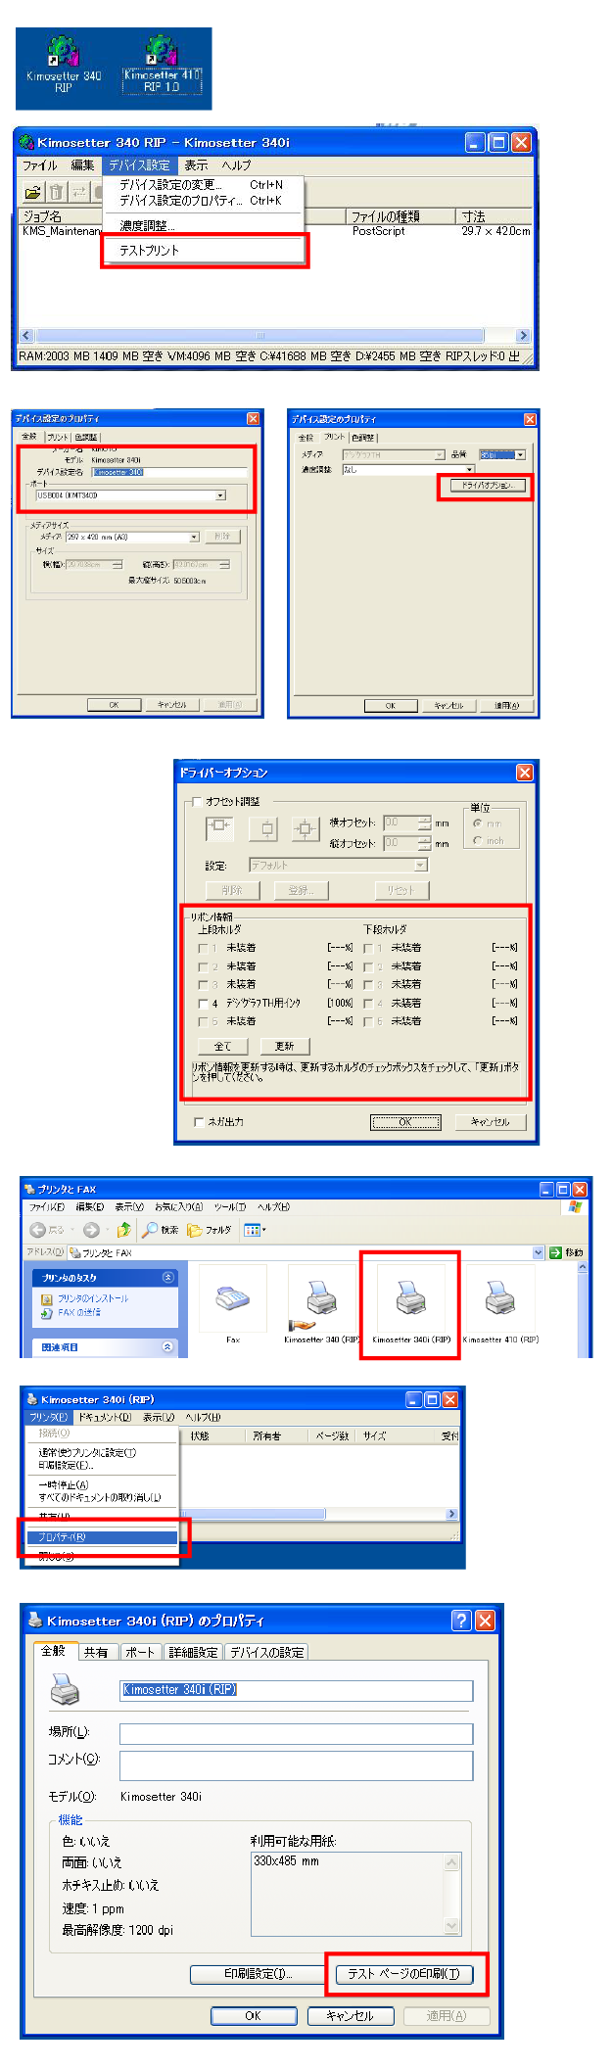Switch to the 詳細設定 tab
Screen dimensions: 612x2069
coord(193,1652)
